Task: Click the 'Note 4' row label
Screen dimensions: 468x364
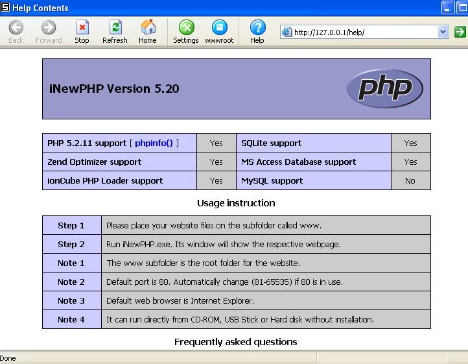Action: point(71,319)
